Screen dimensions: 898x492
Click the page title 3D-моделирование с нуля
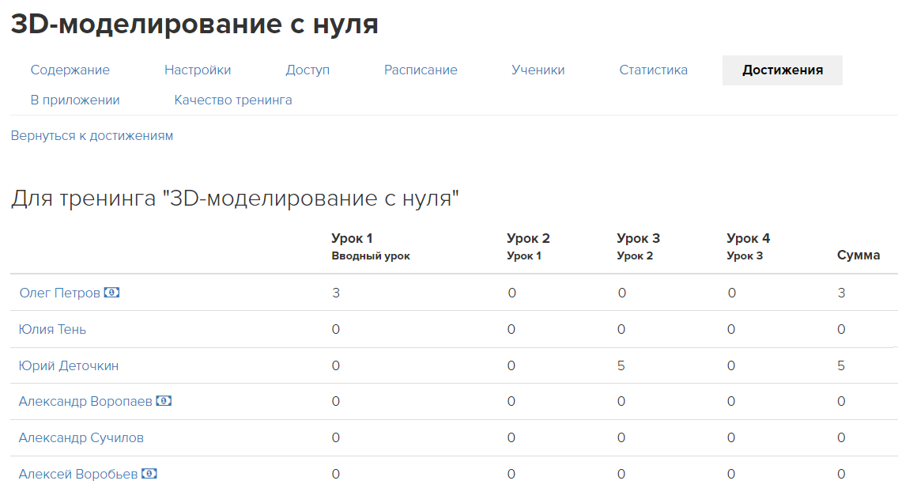[x=194, y=24]
